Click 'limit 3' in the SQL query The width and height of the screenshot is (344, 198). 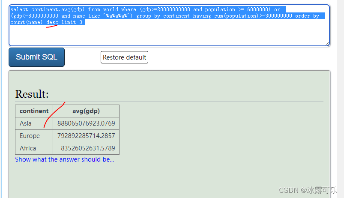click(72, 22)
